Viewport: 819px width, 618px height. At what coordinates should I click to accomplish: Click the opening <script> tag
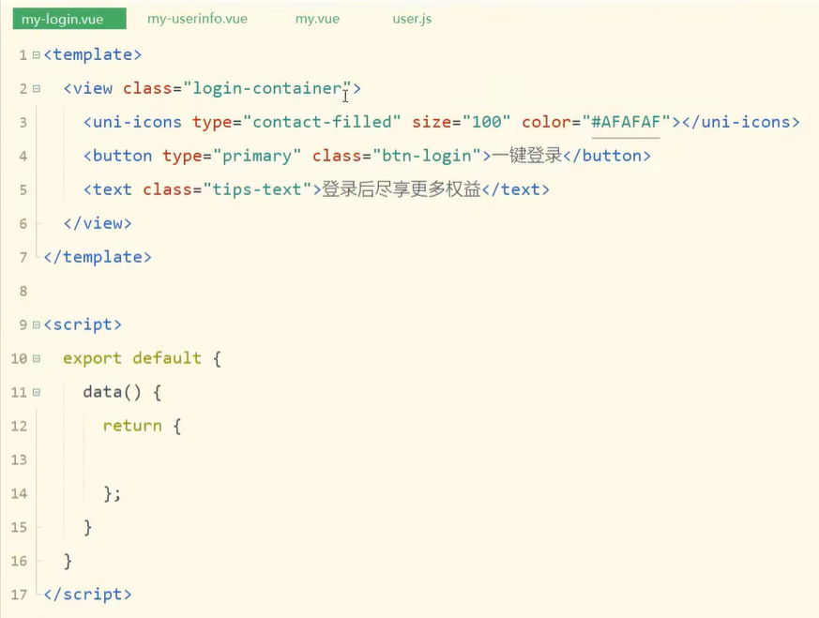[83, 324]
